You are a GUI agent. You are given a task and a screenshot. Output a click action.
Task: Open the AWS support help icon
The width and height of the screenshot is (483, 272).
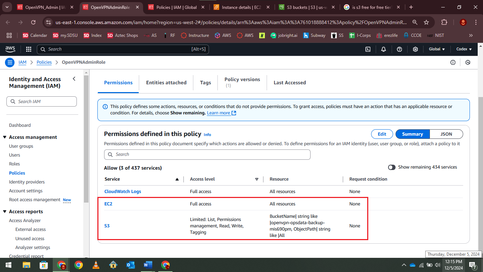(399, 49)
